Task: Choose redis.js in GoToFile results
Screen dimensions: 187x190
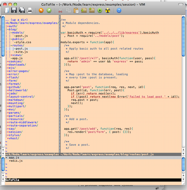Action: 16,161
